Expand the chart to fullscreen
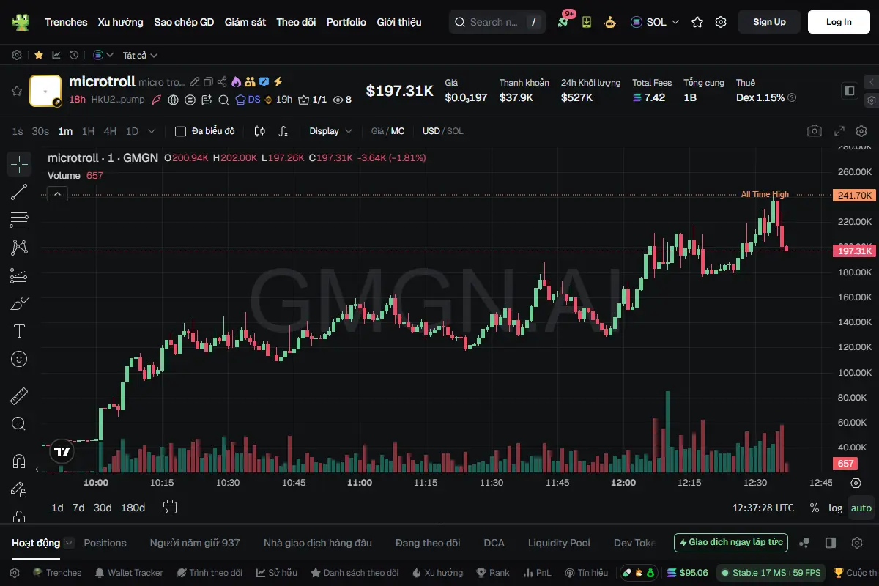This screenshot has height=586, width=879. [840, 131]
